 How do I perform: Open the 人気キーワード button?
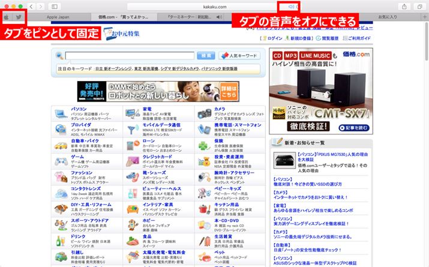click(239, 56)
